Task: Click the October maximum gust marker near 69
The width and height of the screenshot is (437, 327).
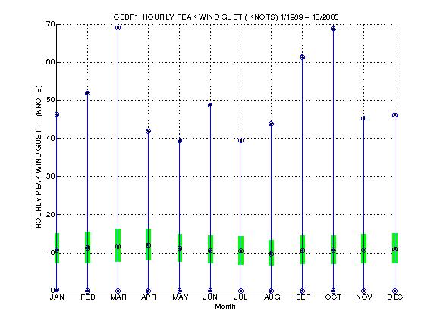Action: tap(333, 29)
